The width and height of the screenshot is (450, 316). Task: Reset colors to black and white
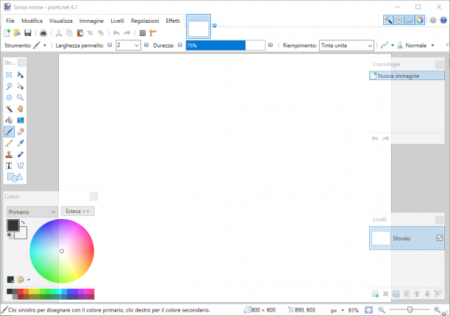(10, 235)
